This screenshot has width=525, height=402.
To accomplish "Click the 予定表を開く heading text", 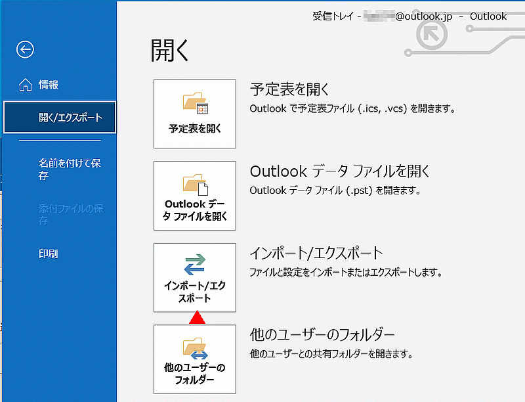I will 289,89.
